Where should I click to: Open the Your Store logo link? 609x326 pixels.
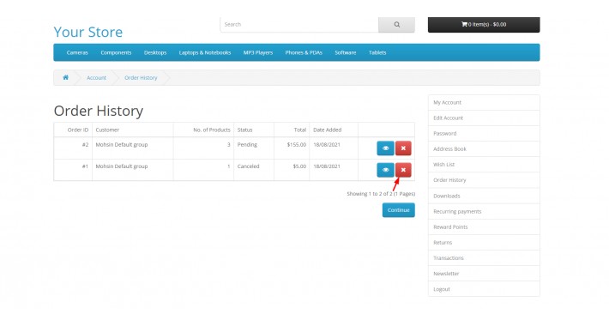click(88, 32)
